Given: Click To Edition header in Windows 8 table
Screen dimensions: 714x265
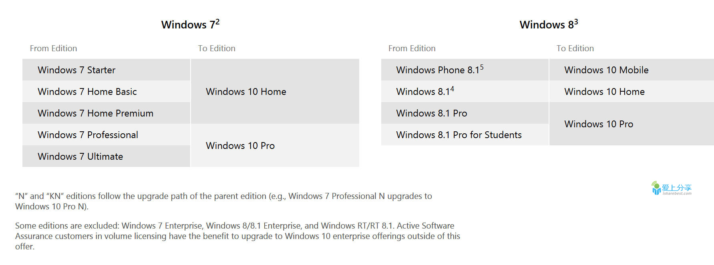Looking at the screenshot, I should tap(575, 48).
